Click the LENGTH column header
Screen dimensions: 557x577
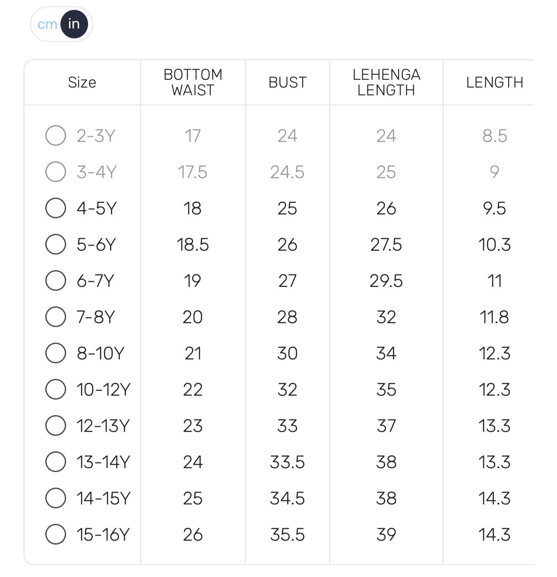(x=494, y=82)
